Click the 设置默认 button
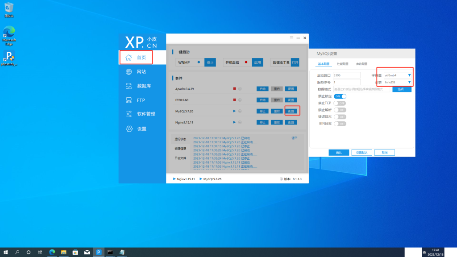The image size is (457, 257). click(x=361, y=153)
